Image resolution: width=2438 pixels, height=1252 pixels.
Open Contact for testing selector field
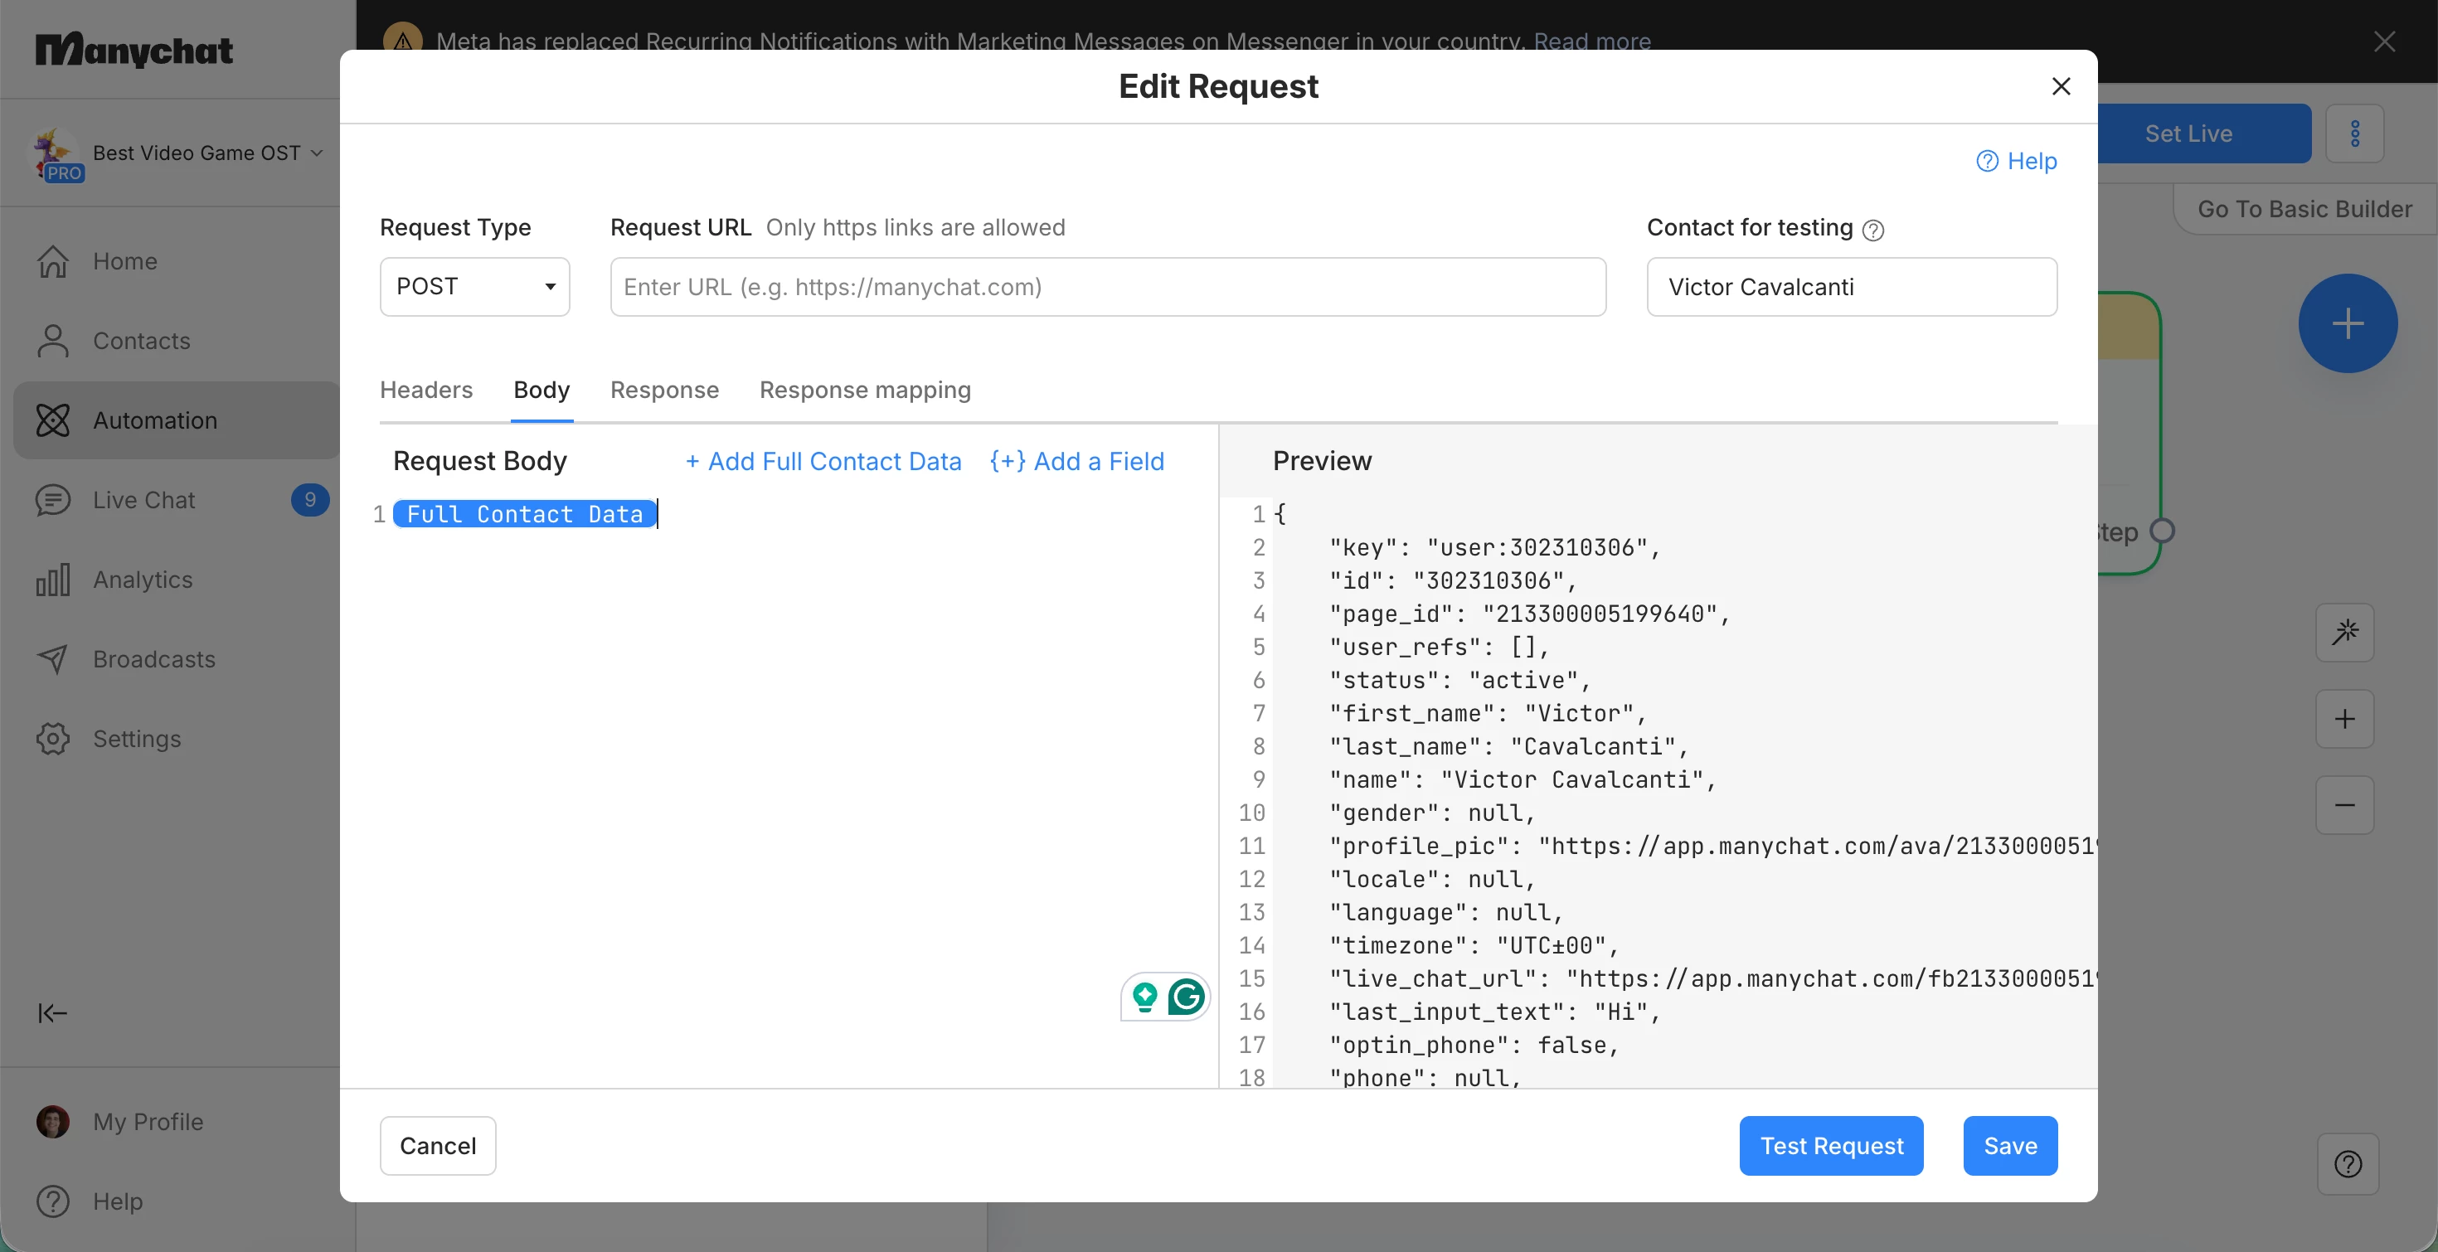1851,287
